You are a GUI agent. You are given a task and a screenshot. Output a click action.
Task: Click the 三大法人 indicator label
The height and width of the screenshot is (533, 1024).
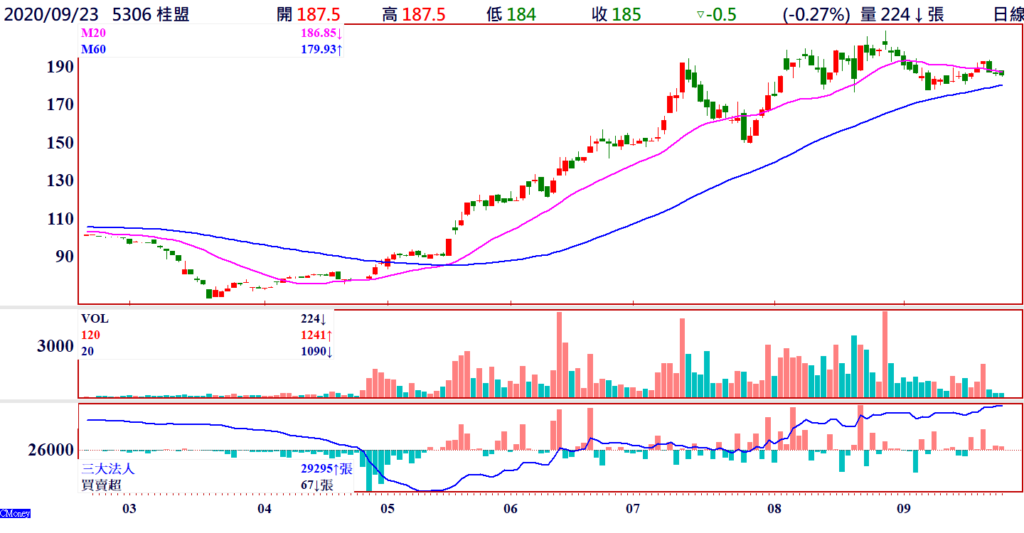(108, 469)
